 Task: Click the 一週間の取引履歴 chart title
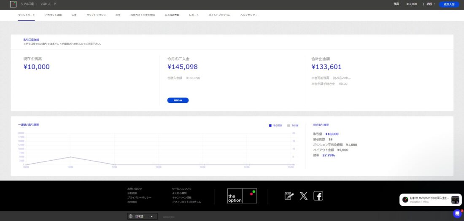[x=28, y=125]
